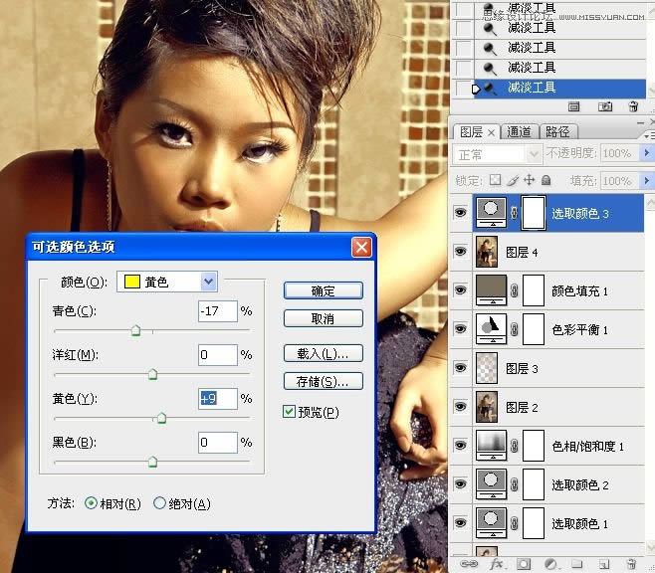Click the 确定 OK button
655x573 pixels.
tap(323, 290)
